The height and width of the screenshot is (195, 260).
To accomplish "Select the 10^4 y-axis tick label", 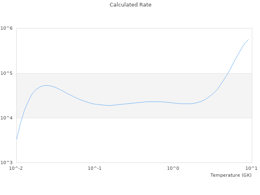I will tap(7, 118).
